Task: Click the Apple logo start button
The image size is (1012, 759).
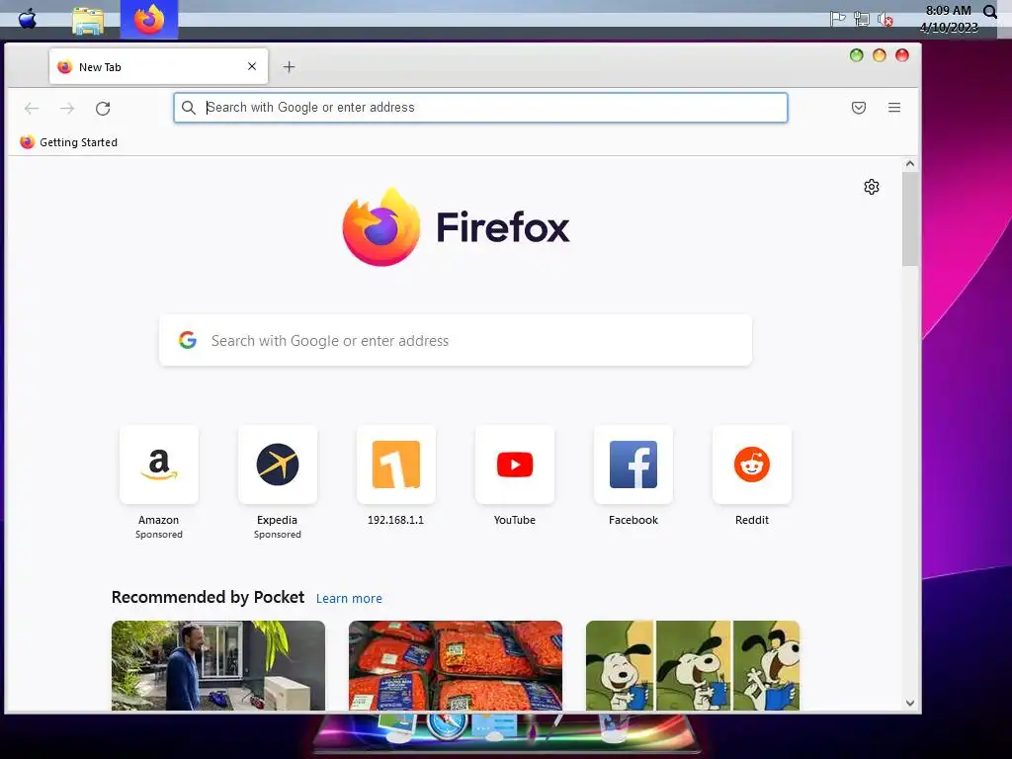Action: point(27,20)
